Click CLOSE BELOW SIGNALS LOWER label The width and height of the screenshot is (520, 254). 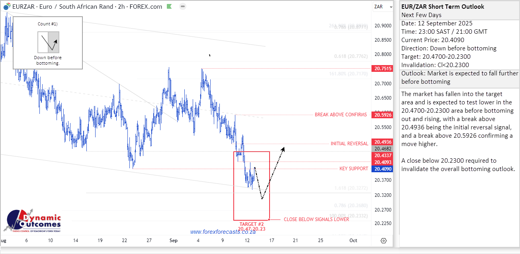pos(316,219)
